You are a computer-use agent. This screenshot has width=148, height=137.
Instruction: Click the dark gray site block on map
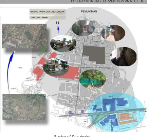pyautogui.click(x=94, y=55)
